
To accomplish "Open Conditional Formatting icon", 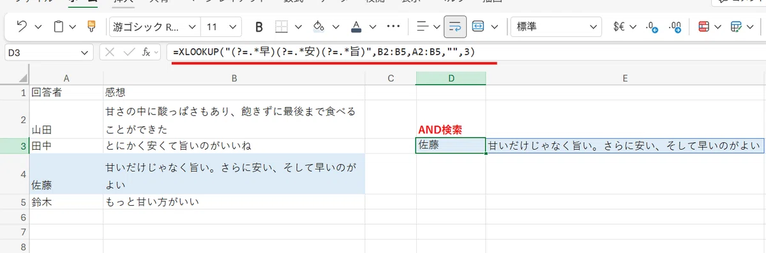I will [x=703, y=27].
